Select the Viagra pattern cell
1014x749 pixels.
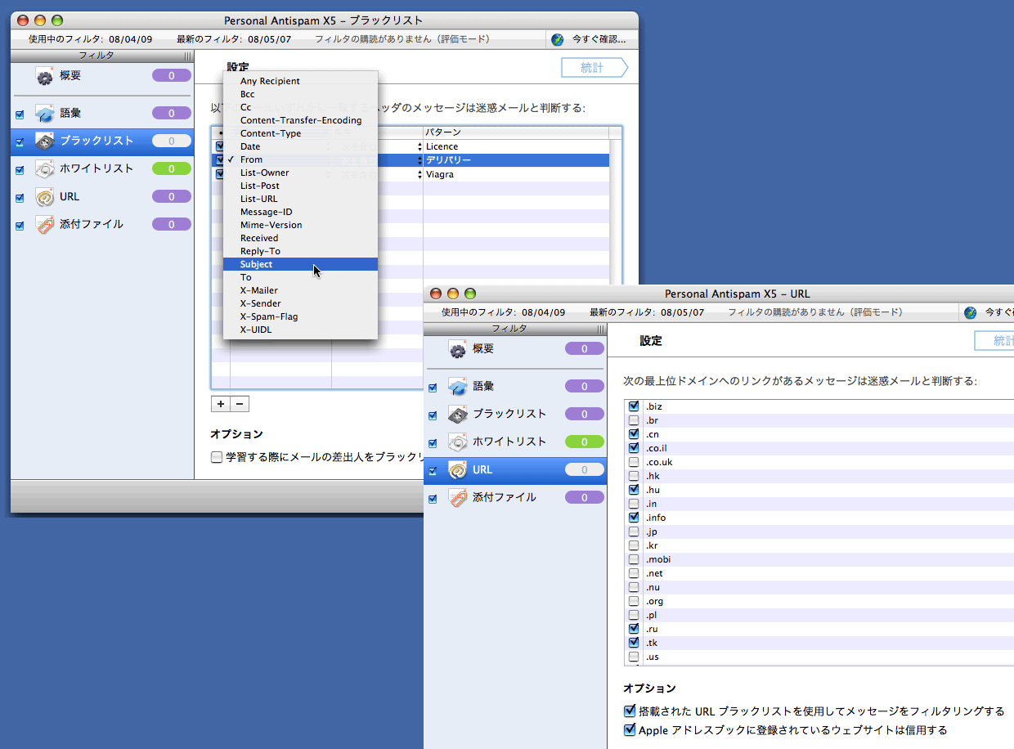pyautogui.click(x=516, y=174)
